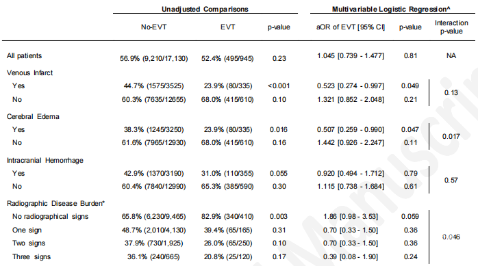The height and width of the screenshot is (266, 478).
Task: Select interaction p-value 0.017
Action: coord(451,136)
